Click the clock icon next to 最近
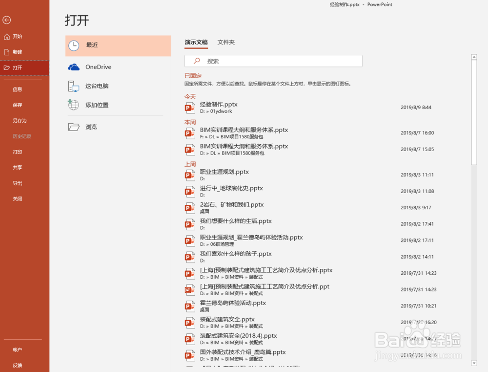 pos(73,45)
